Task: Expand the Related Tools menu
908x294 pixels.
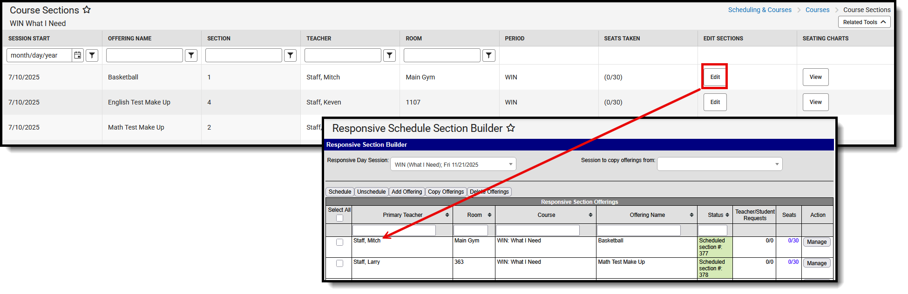Action: coord(864,22)
